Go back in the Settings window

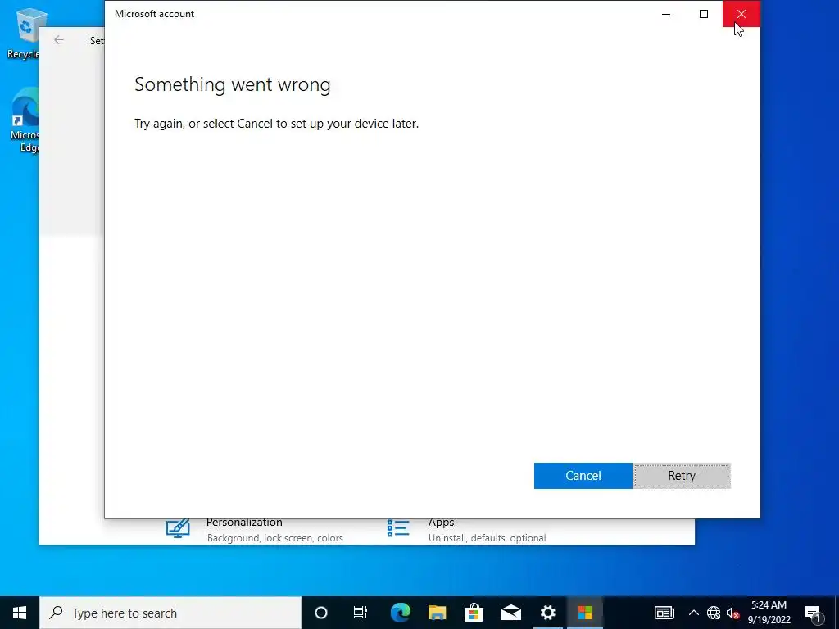point(59,40)
